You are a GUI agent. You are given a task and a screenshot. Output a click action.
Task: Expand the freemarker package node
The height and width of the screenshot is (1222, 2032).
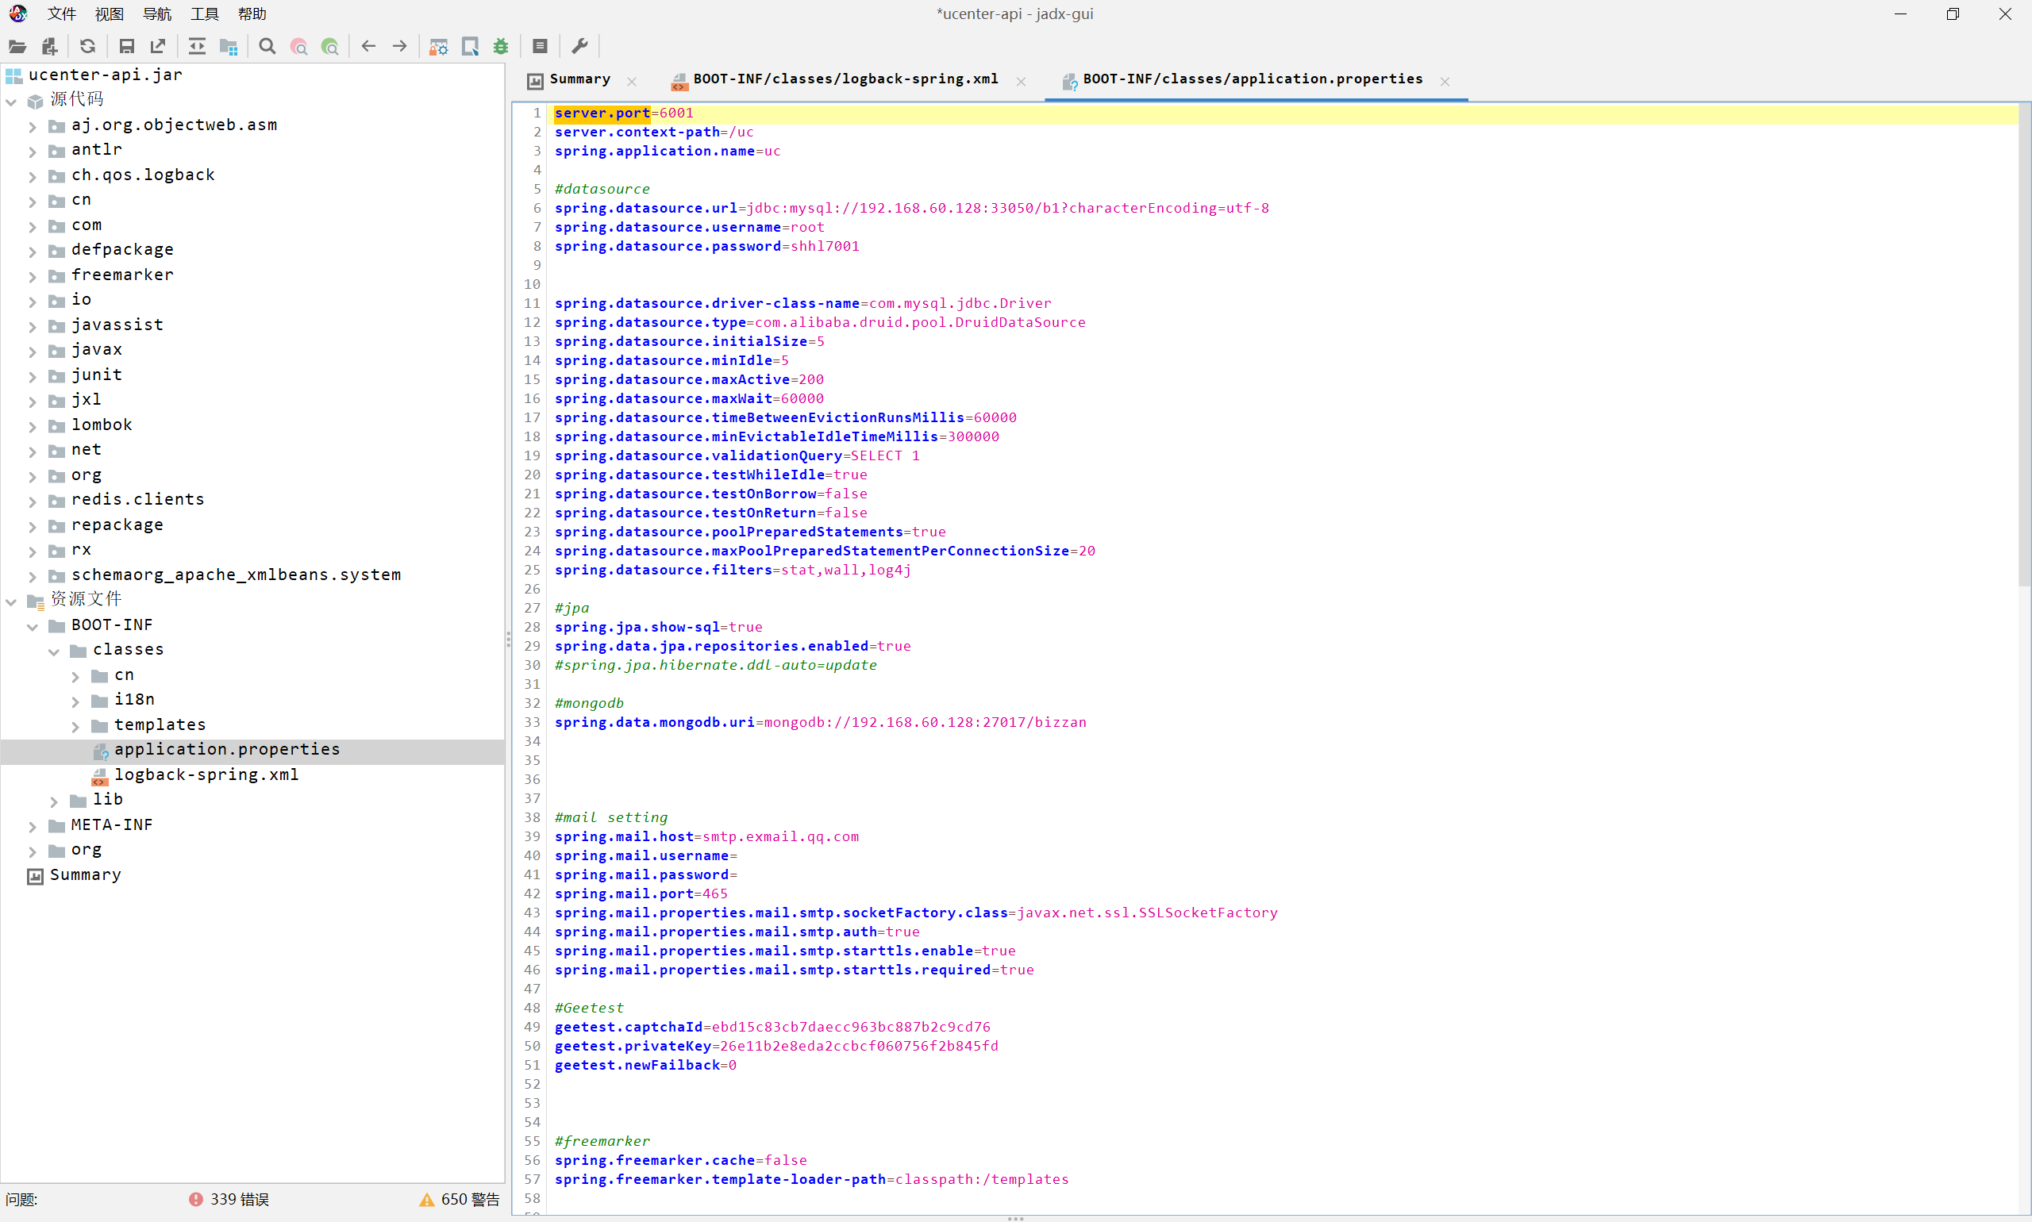[33, 277]
